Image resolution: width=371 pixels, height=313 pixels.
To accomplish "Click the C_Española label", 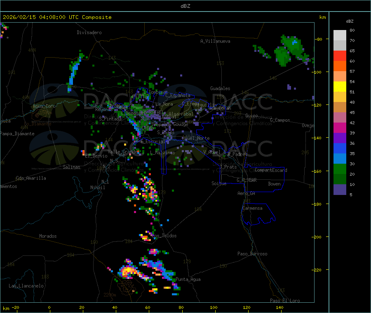I will pyautogui.click(x=178, y=95).
